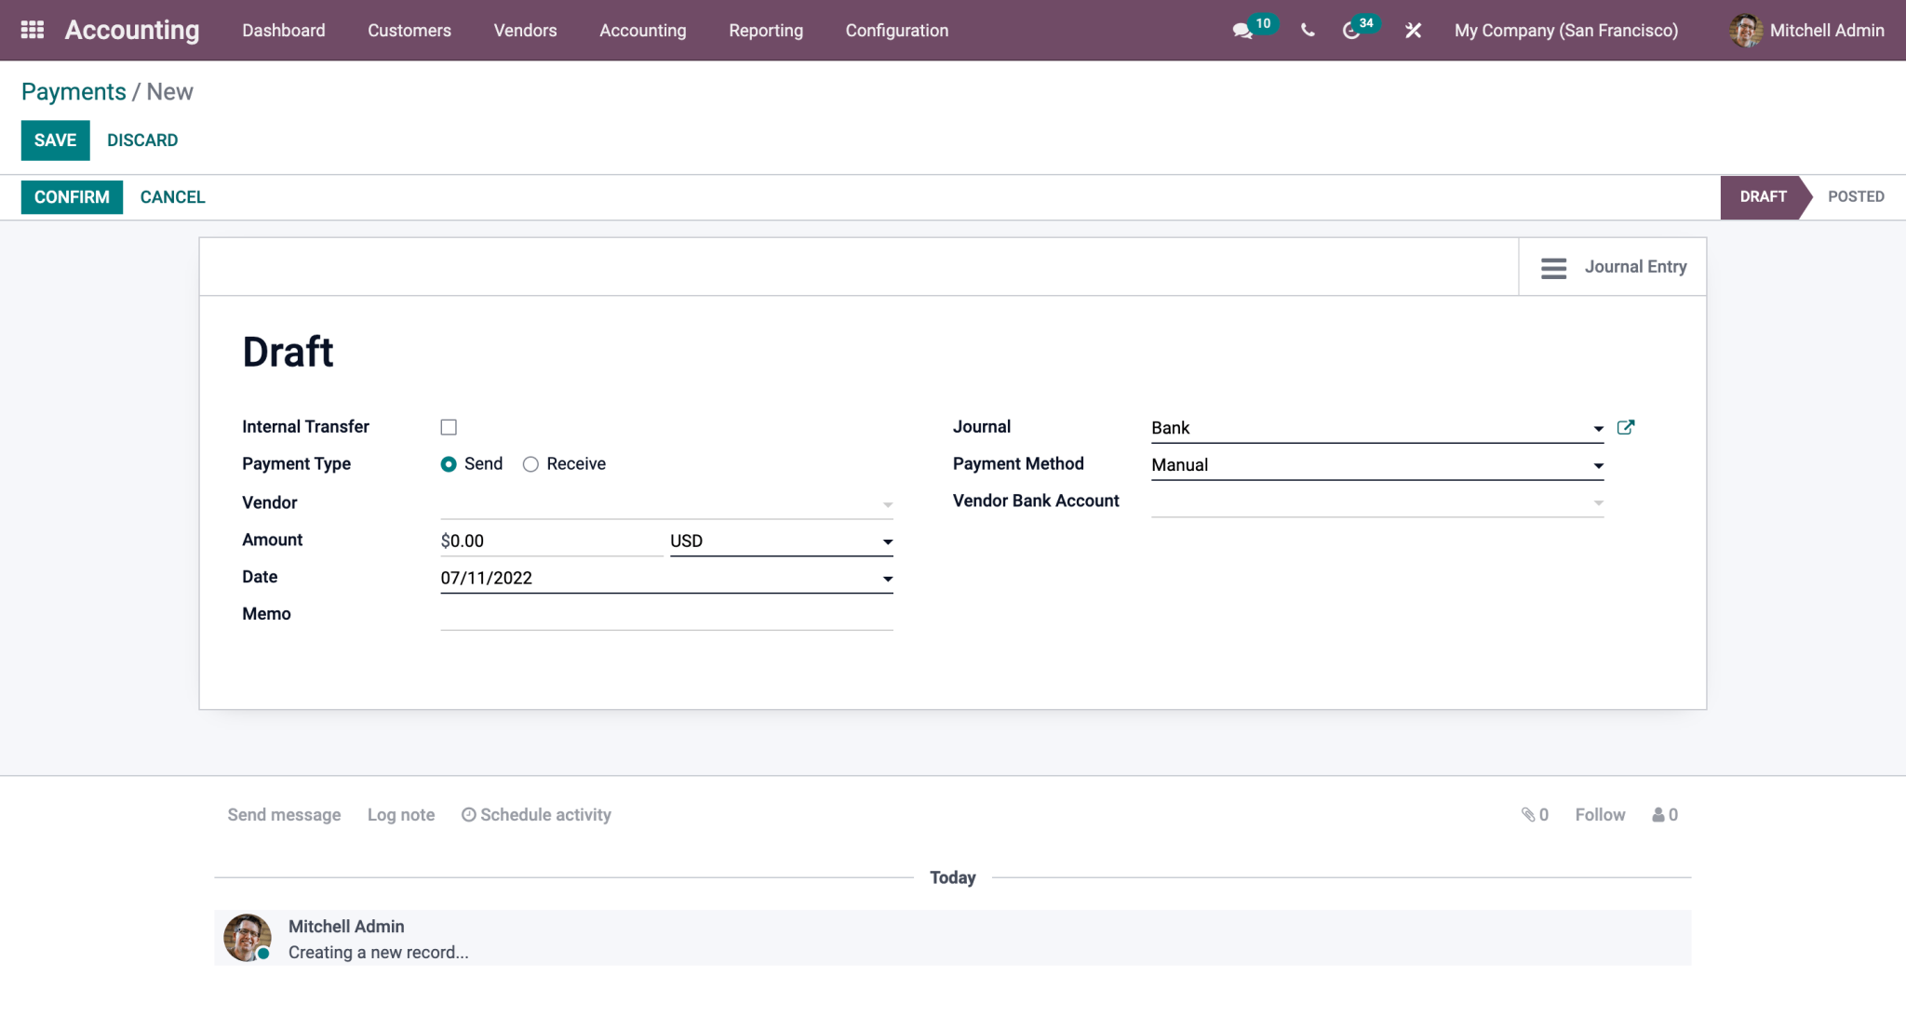Open the Bank journal external link icon
Screen dimensions: 1906x1029
[1626, 427]
